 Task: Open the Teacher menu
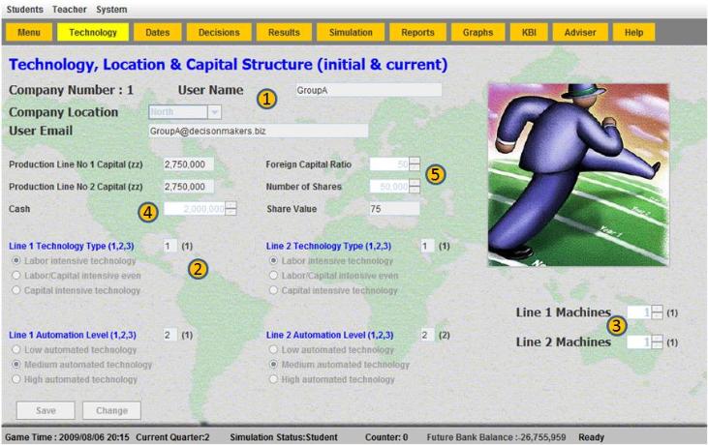pos(69,9)
